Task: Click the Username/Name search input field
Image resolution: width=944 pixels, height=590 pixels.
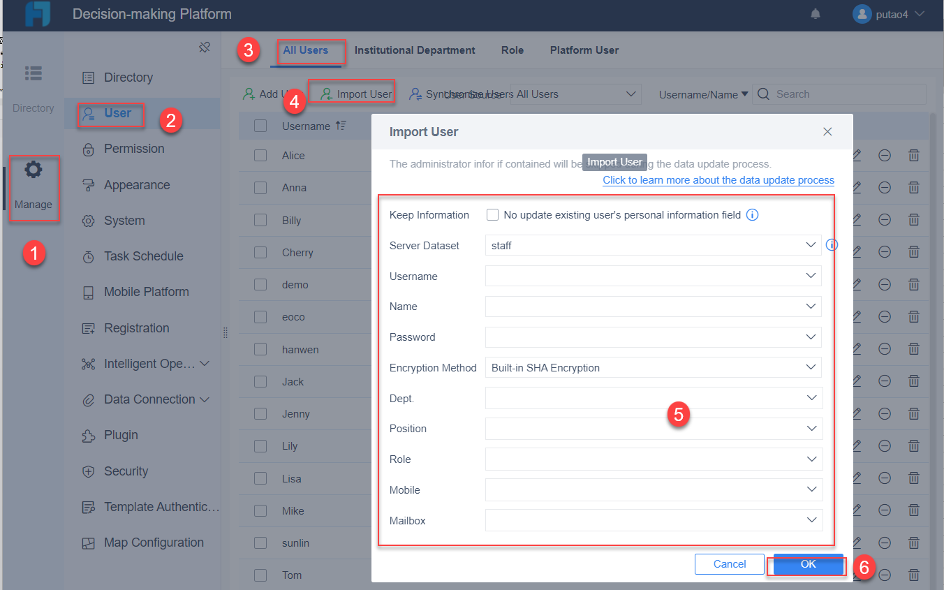Action: [838, 94]
